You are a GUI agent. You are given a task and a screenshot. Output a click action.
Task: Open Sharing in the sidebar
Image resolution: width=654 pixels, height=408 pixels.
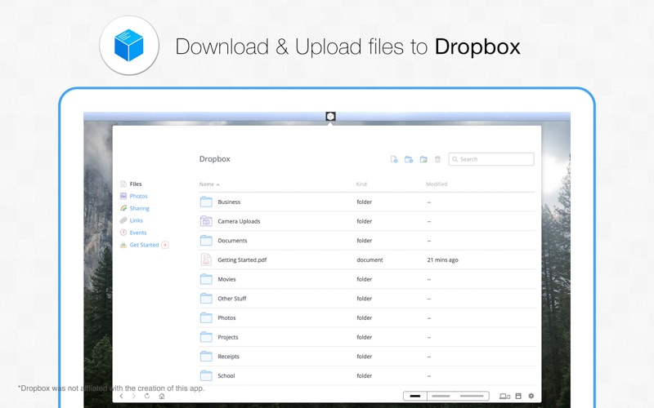pyautogui.click(x=139, y=208)
